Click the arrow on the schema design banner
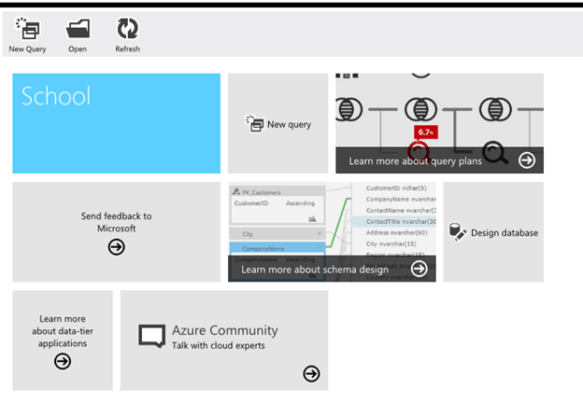583x403 pixels. 419,269
